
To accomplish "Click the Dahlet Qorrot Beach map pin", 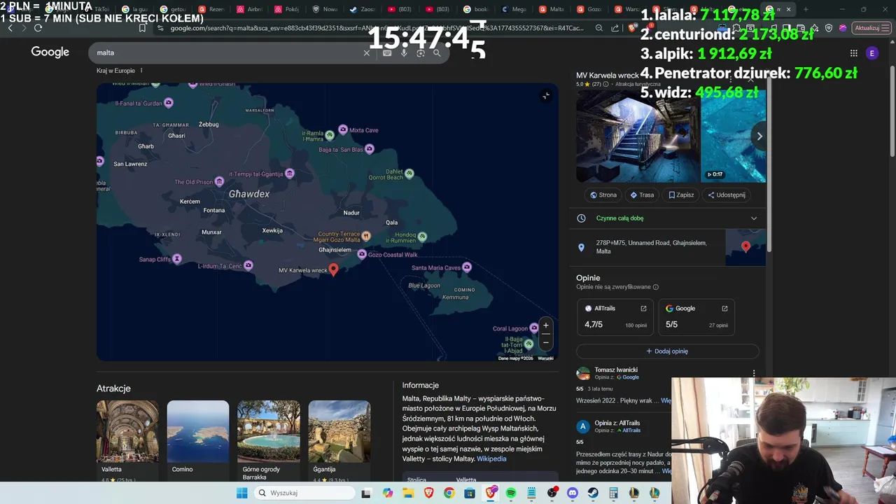I will [x=409, y=174].
